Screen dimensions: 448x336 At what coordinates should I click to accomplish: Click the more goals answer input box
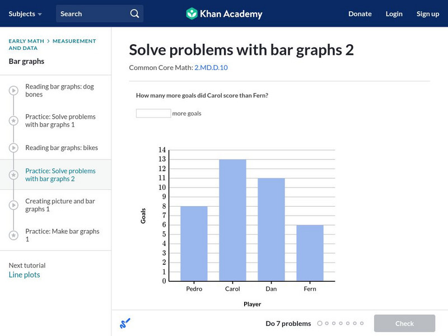[153, 113]
